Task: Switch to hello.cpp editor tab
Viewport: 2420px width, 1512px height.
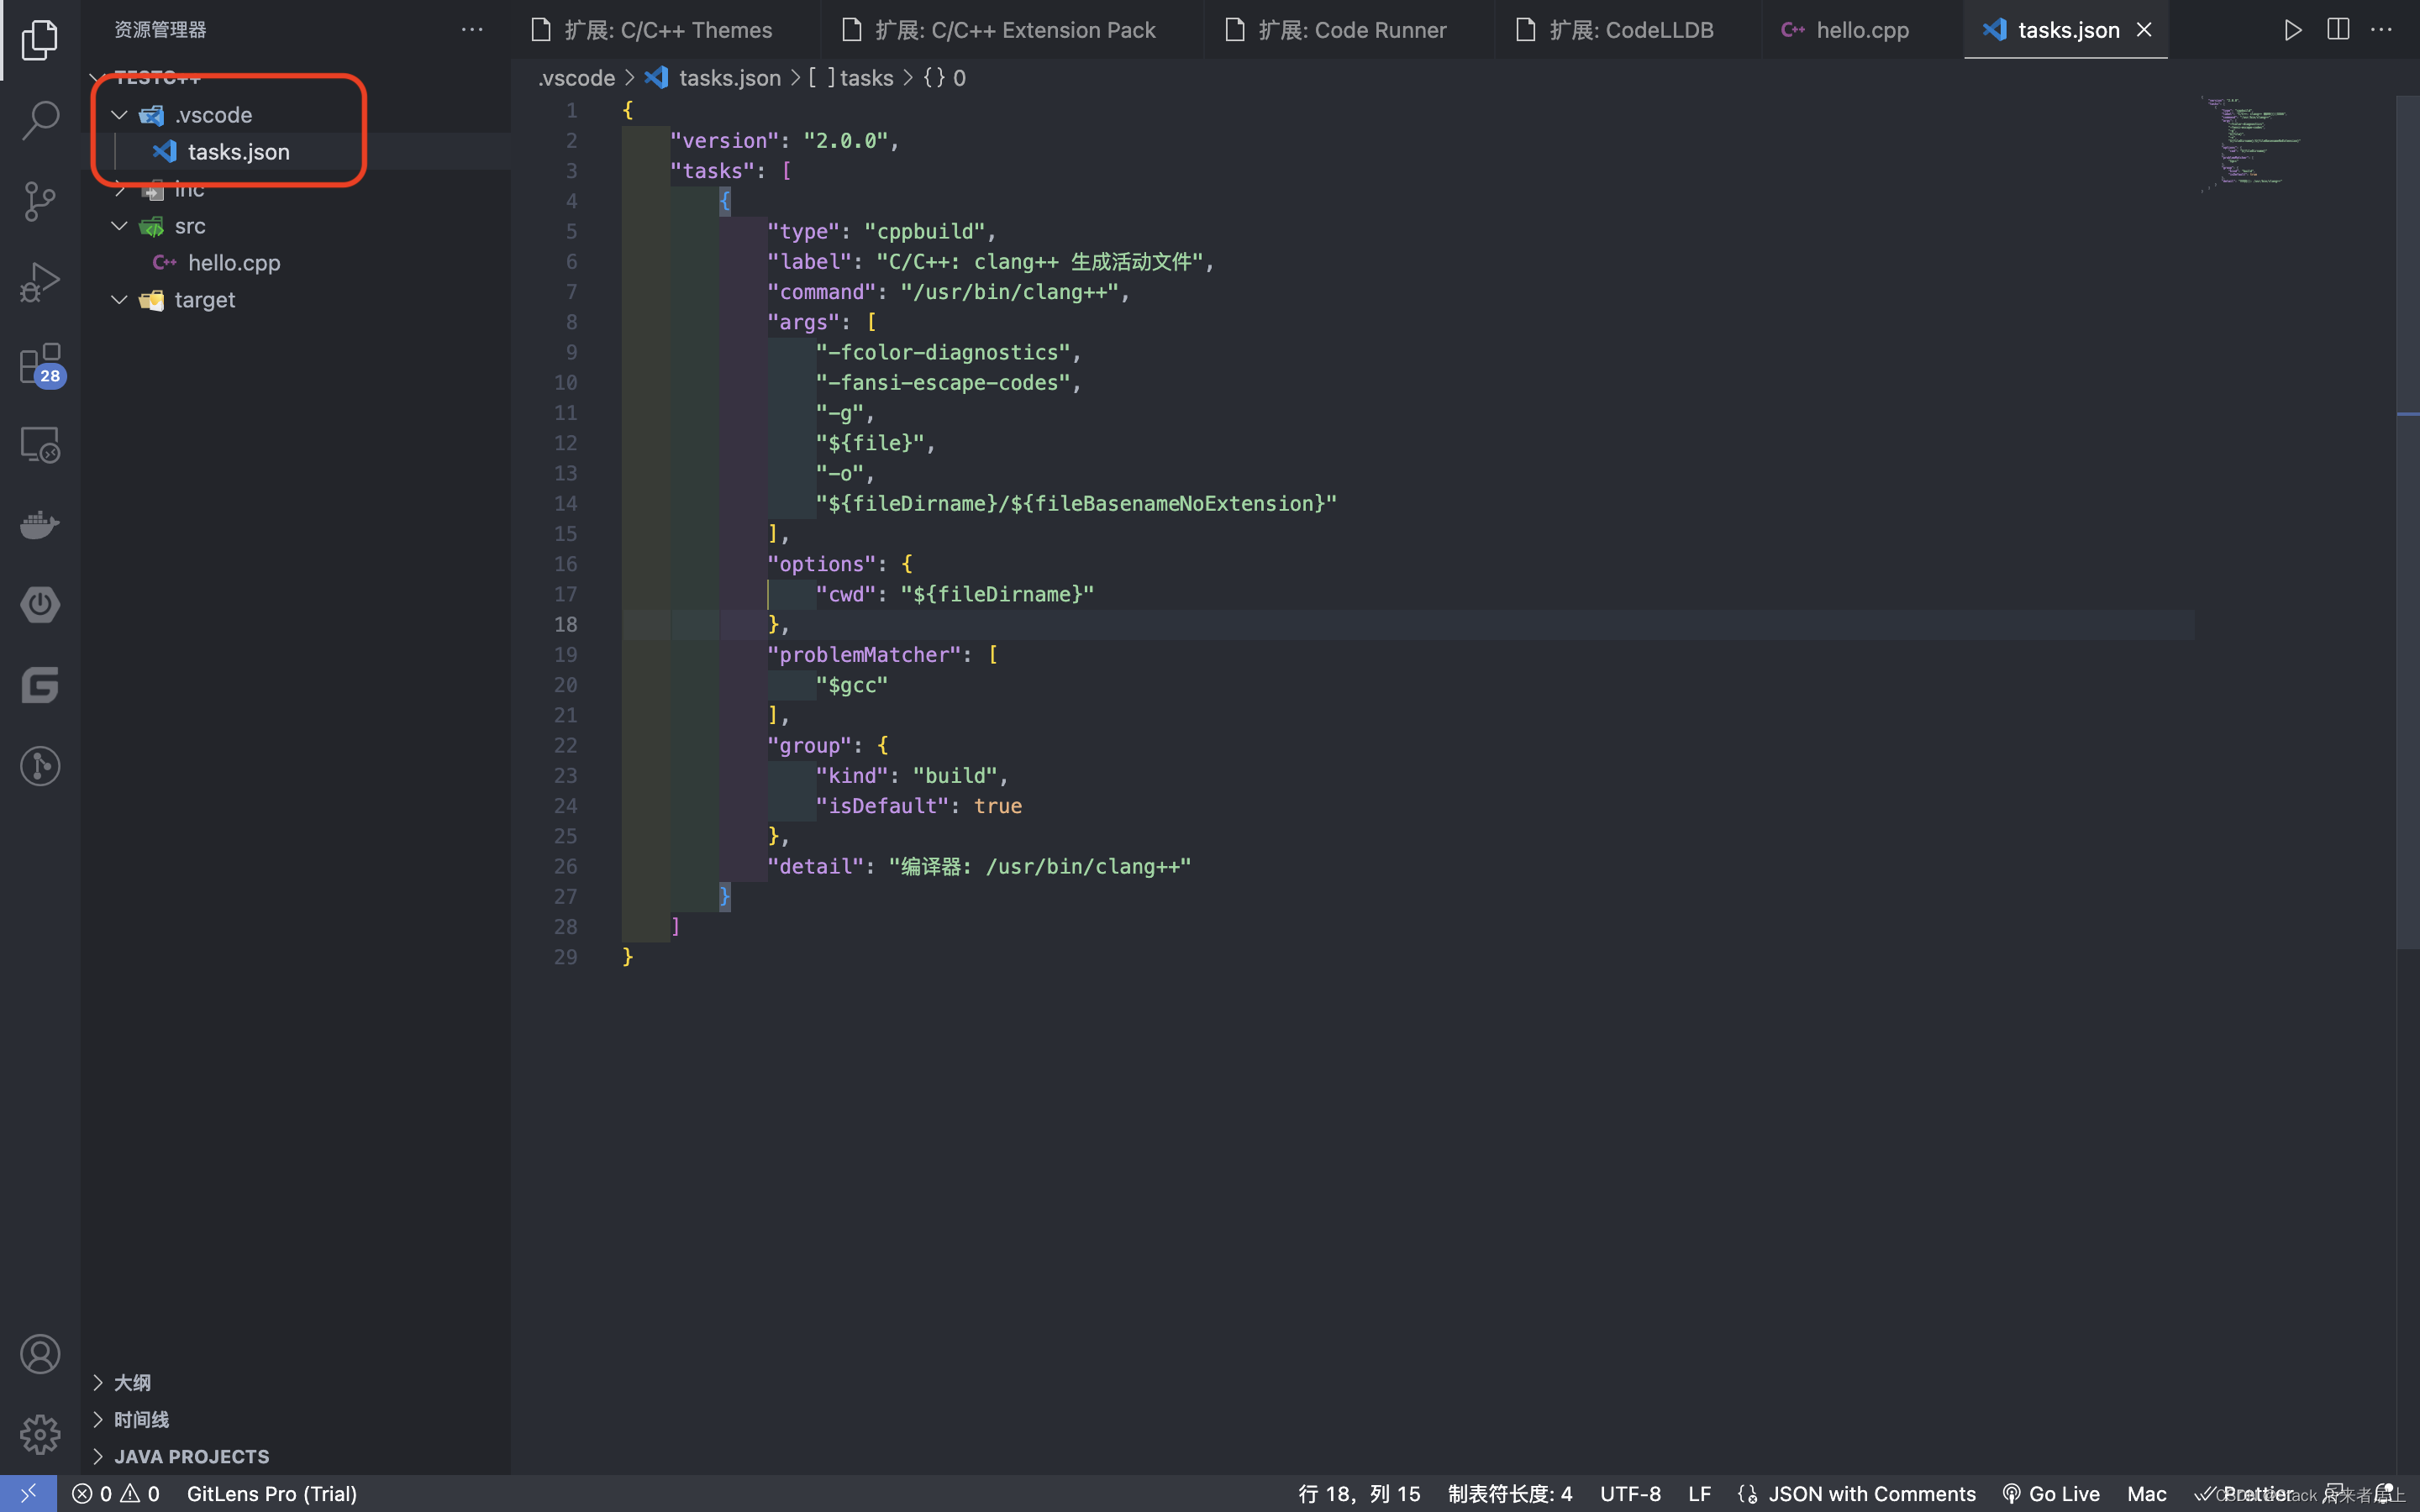Action: 1862,30
